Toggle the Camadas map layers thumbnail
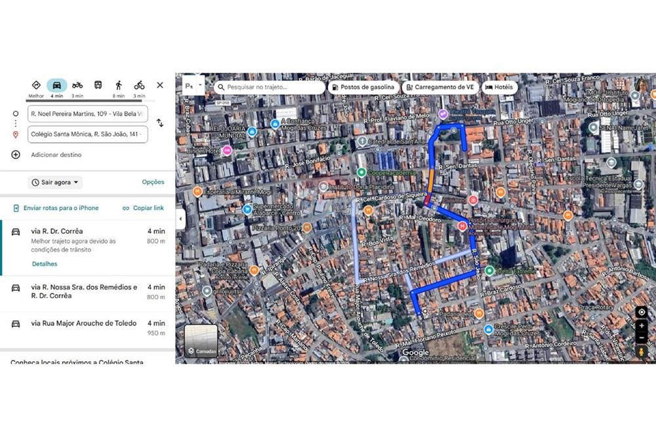 click(x=201, y=341)
